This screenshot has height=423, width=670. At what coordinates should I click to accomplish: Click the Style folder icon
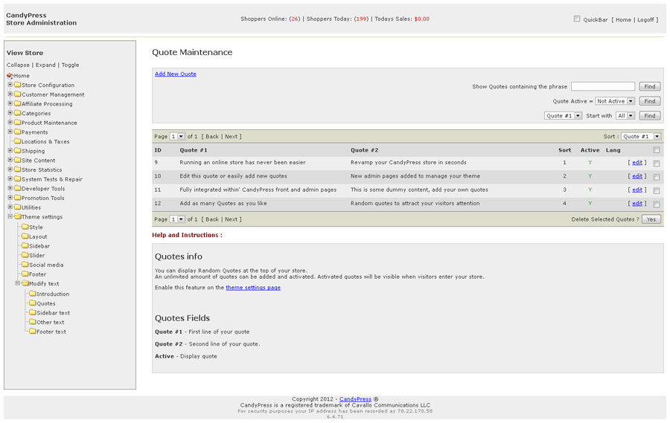tap(25, 227)
